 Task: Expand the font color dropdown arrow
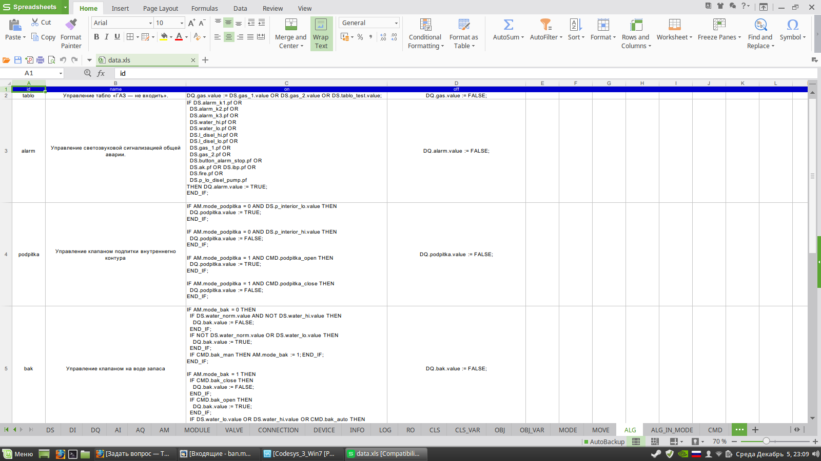coord(186,37)
